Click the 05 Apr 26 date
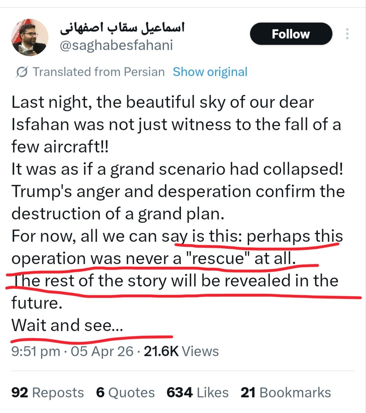 click(x=102, y=351)
